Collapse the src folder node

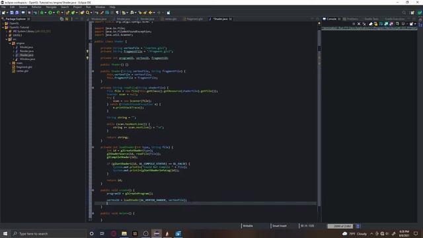click(7, 39)
